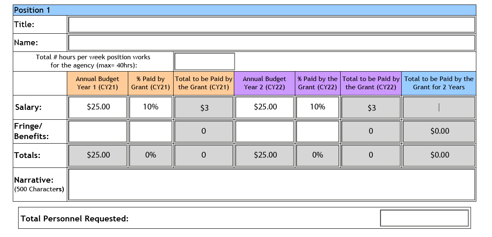Edit Fringe/Benefits Annual Budget Year 2 field
The width and height of the screenshot is (492, 237).
[x=264, y=132]
